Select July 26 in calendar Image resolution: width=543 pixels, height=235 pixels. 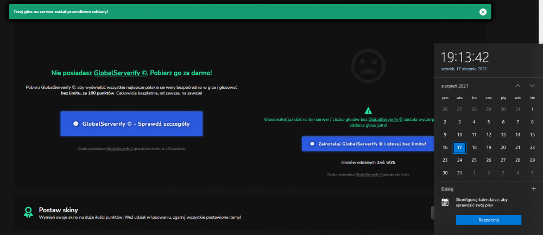click(445, 109)
